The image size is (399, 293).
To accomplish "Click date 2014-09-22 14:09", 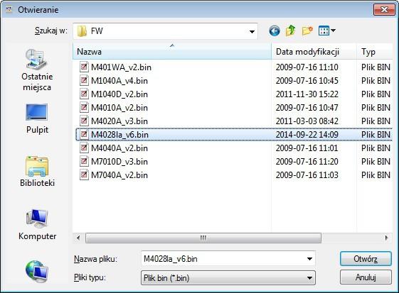I will (x=307, y=135).
